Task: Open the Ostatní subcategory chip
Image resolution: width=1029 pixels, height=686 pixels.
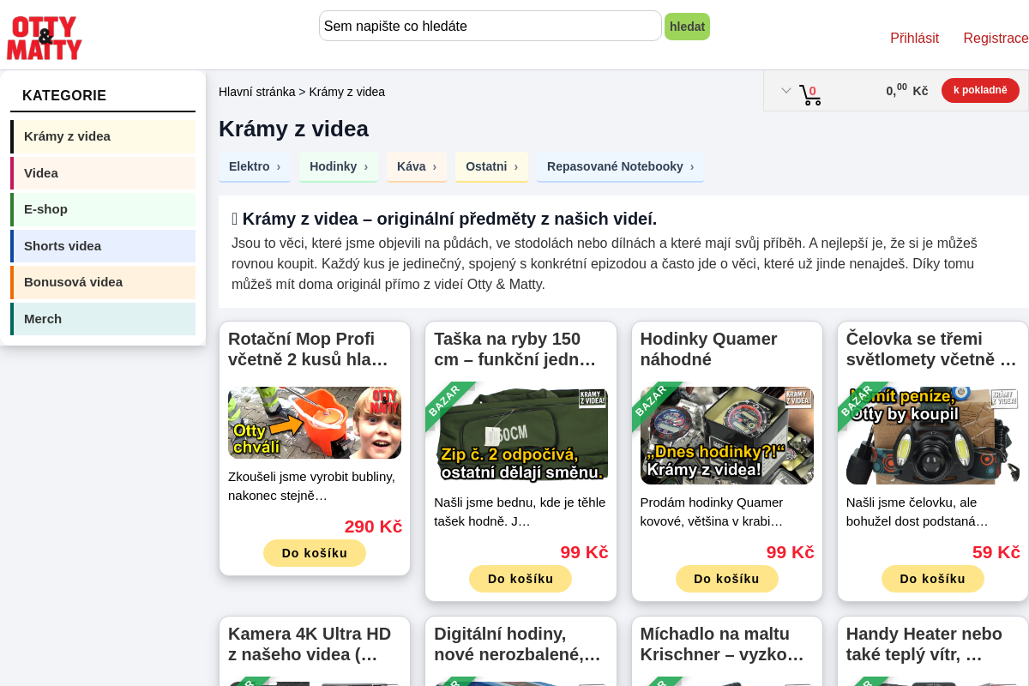Action: pyautogui.click(x=491, y=166)
